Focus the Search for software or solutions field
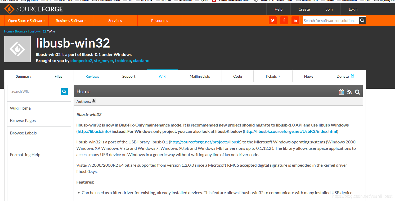Viewport: 395px width, 201px height. (x=331, y=20)
